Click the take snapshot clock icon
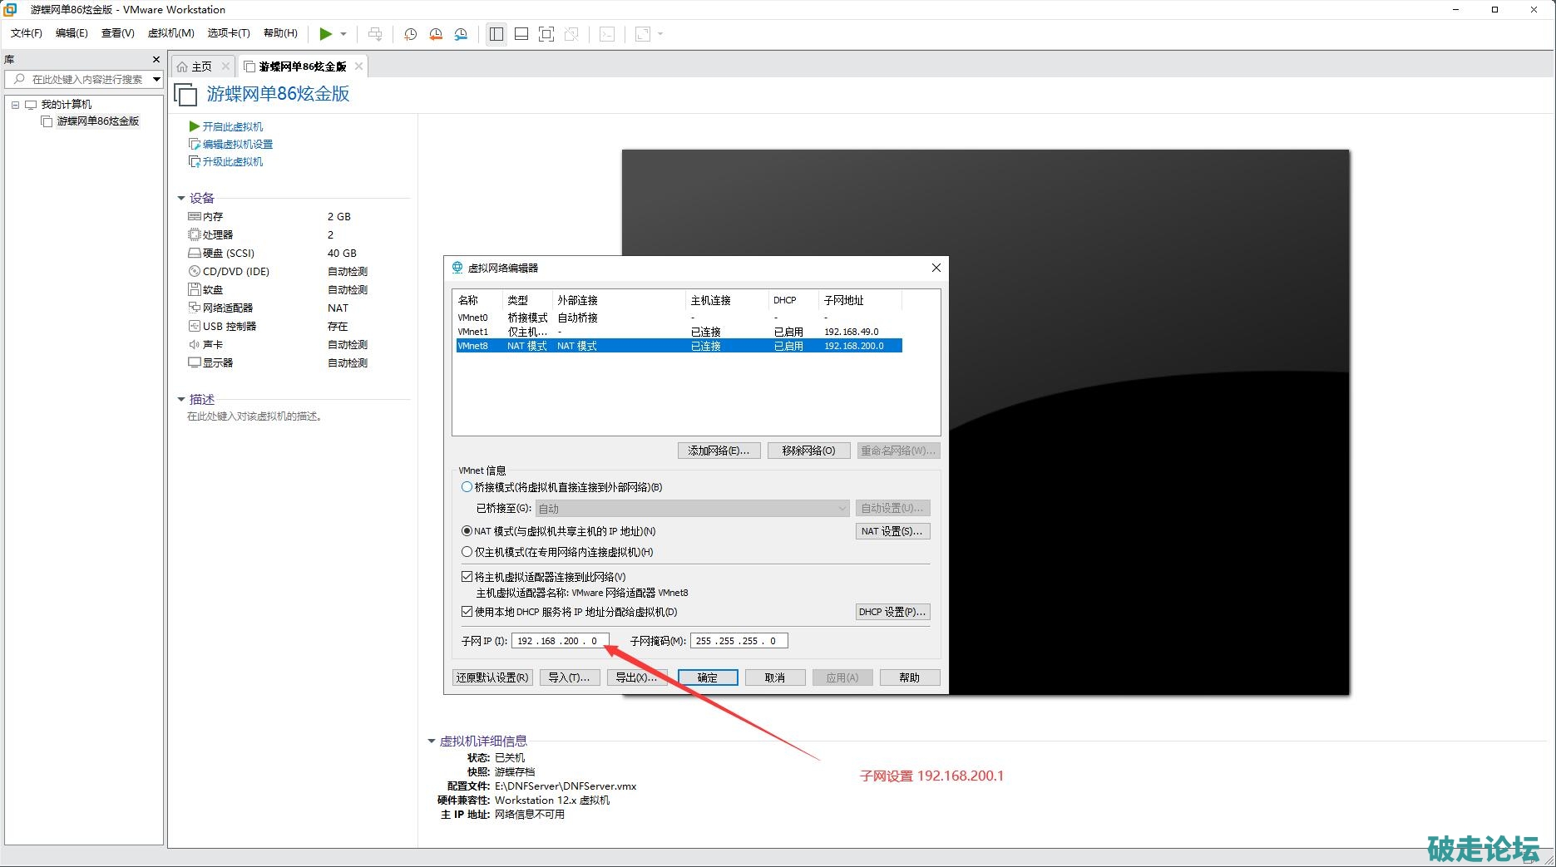 tap(410, 34)
